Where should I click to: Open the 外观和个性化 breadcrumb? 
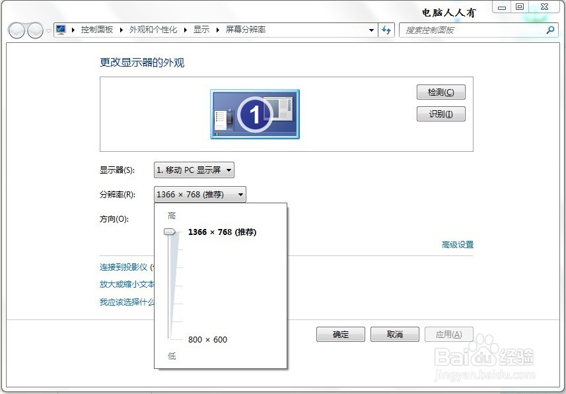153,30
